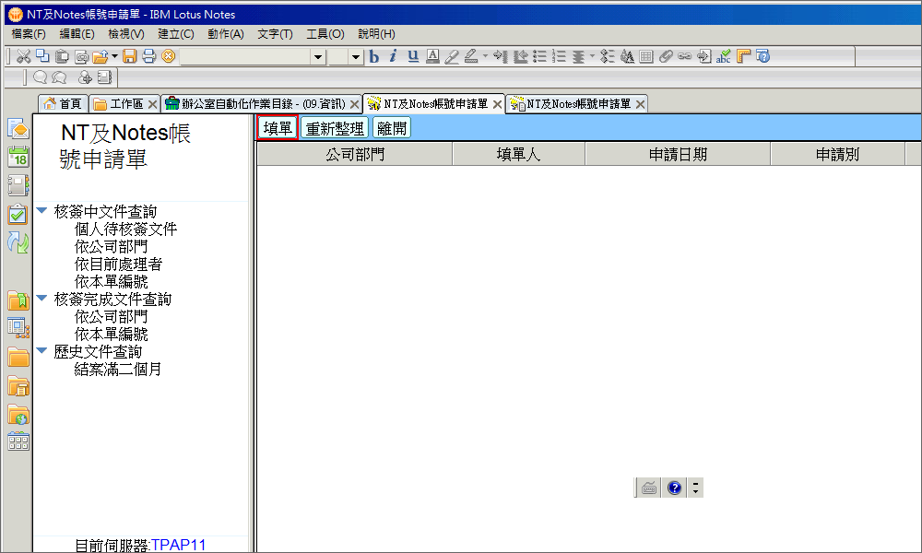Click the Copy icon in toolbar
This screenshot has height=553, width=922.
coord(42,56)
